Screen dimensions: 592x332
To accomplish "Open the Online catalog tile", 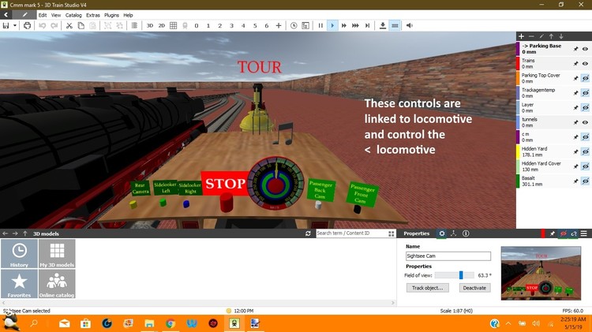I will (x=57, y=284).
